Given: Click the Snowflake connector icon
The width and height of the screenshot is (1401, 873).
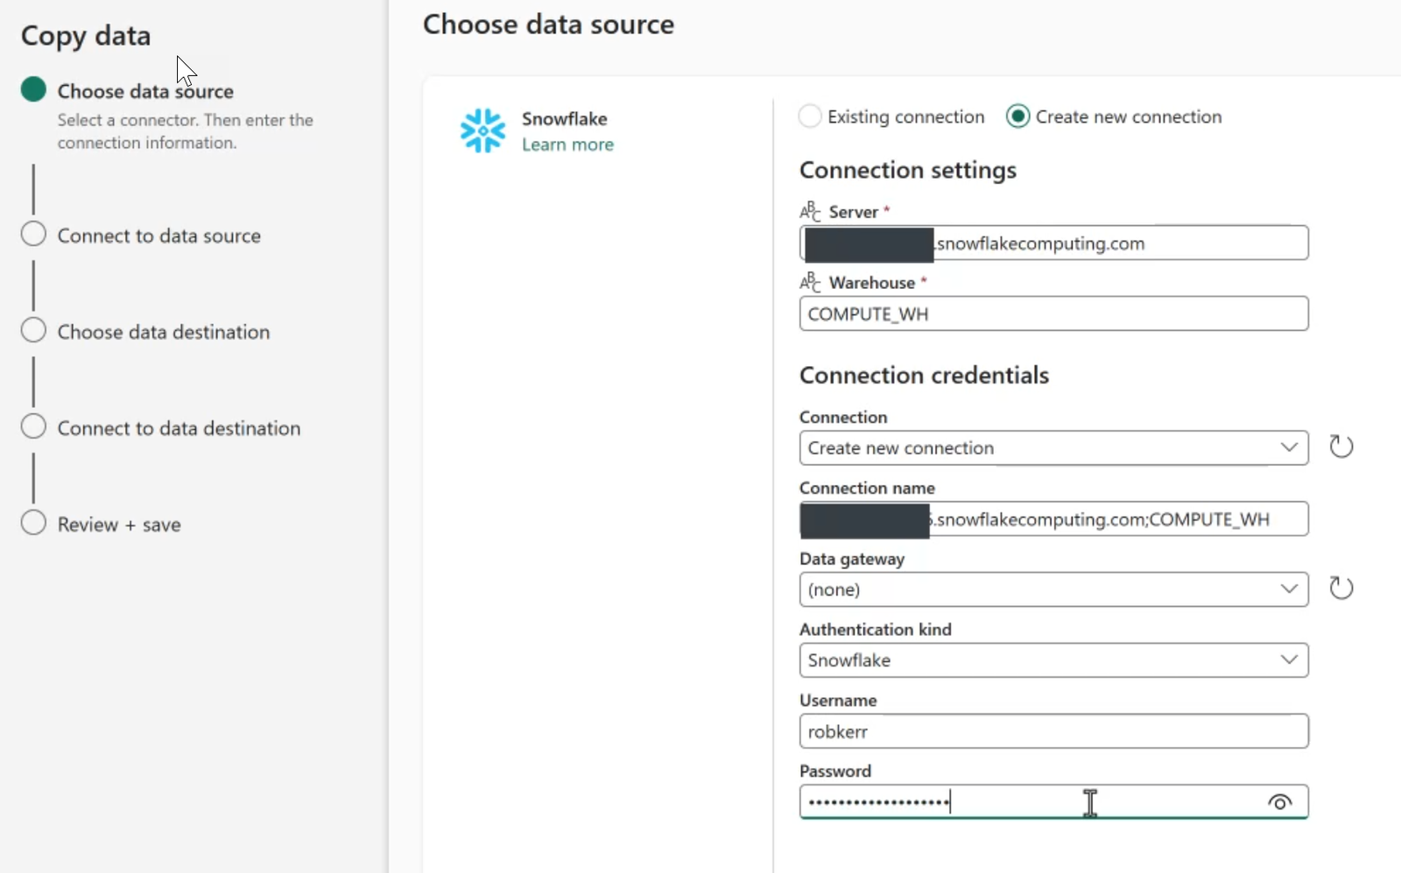Looking at the screenshot, I should tap(484, 130).
